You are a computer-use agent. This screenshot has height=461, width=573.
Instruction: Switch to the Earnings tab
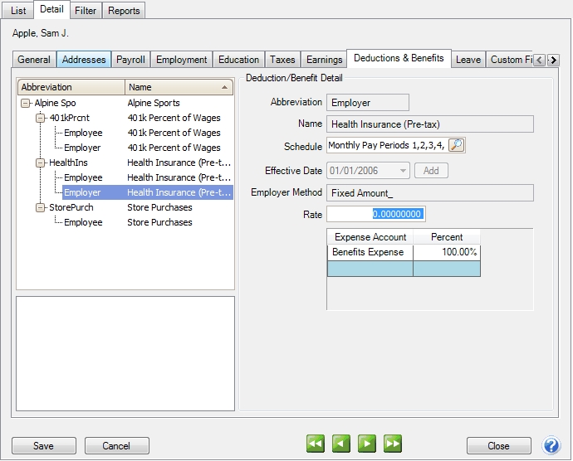[x=324, y=60]
